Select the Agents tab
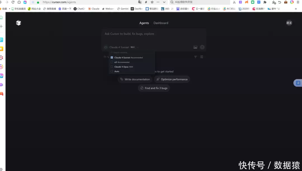This screenshot has height=171, width=302. pyautogui.click(x=144, y=23)
